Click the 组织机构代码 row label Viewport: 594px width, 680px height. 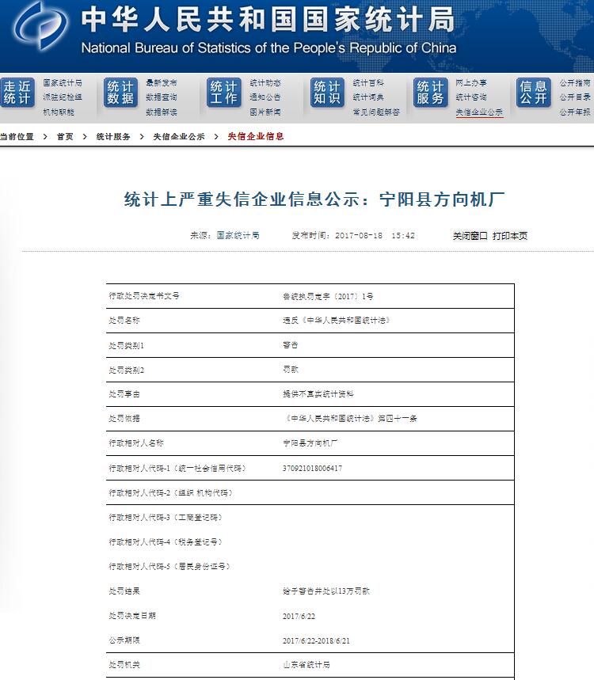[x=171, y=493]
